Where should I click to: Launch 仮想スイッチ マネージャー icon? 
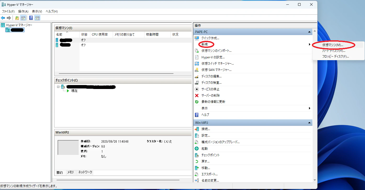point(196,63)
